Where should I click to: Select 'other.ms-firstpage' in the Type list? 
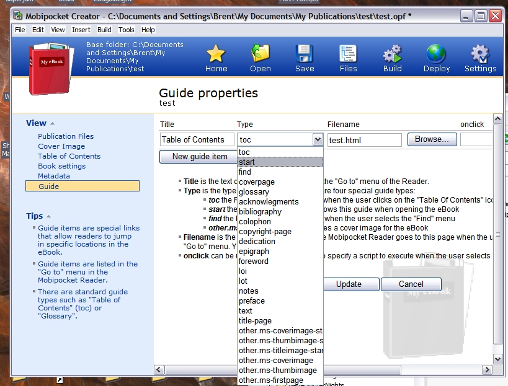(x=280, y=380)
